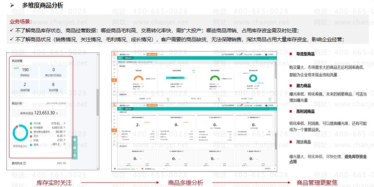Open the 缺货预警 card showing 8
The image size is (374, 187).
pos(53,87)
